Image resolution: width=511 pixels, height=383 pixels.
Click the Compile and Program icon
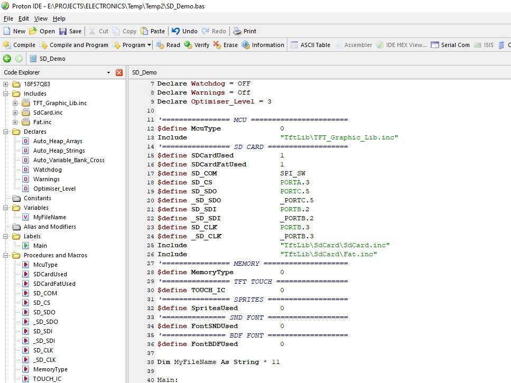[x=43, y=45]
